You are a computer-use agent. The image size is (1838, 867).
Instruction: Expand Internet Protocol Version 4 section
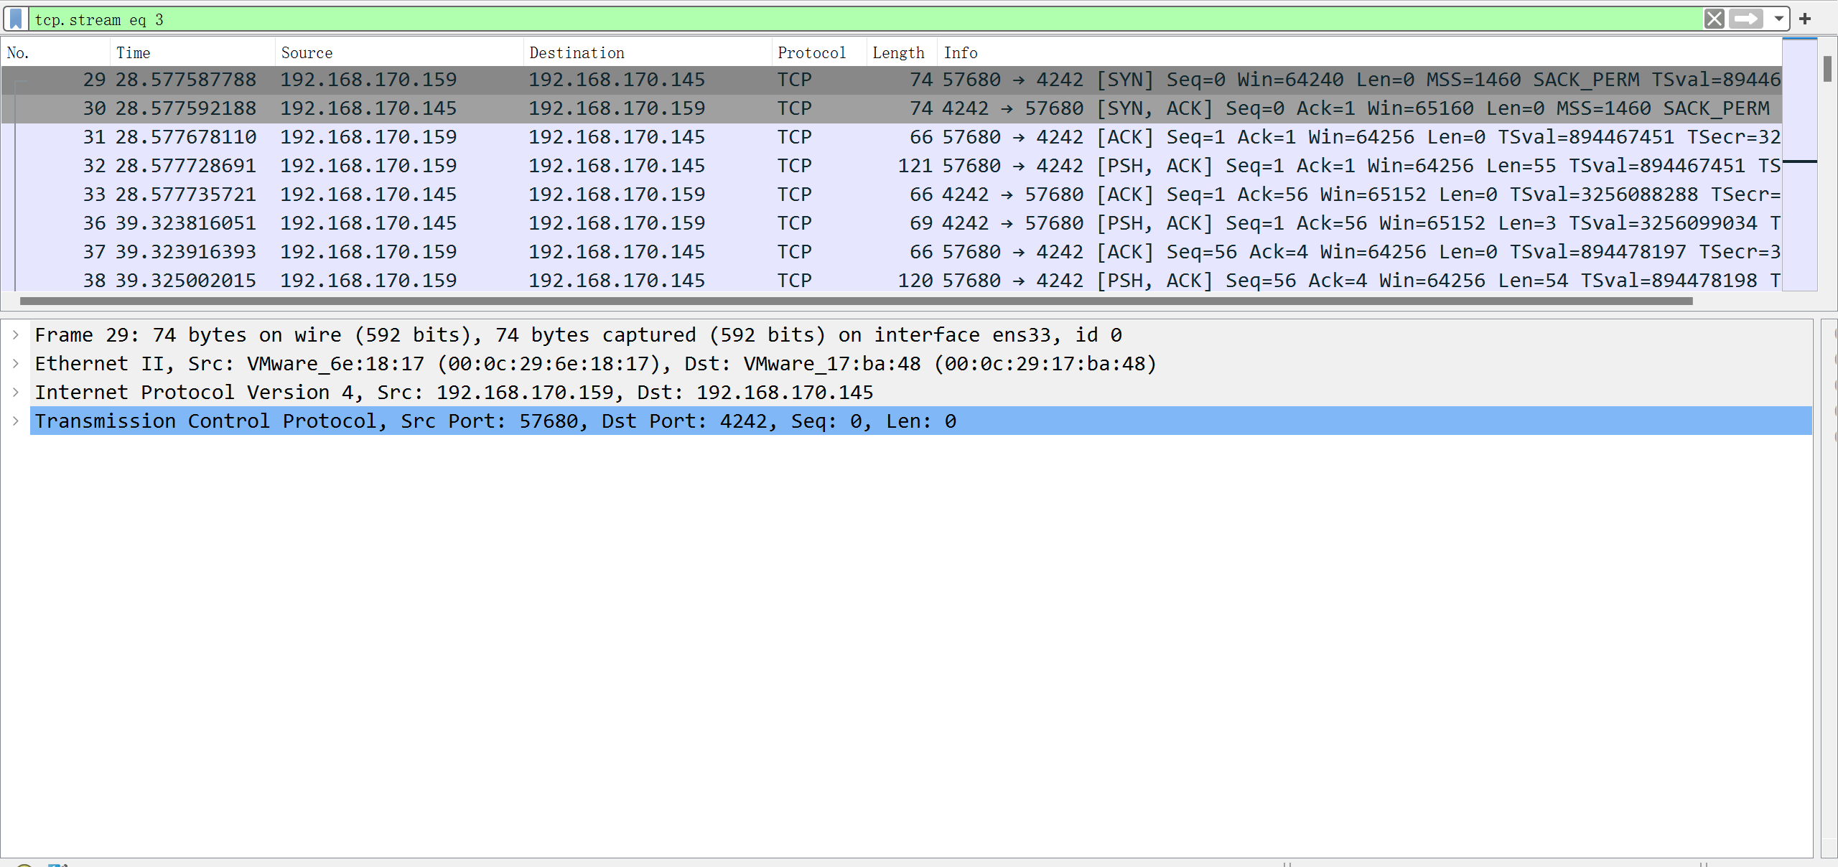click(16, 392)
